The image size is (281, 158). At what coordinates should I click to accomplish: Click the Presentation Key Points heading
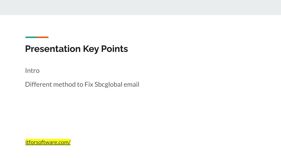point(77,49)
